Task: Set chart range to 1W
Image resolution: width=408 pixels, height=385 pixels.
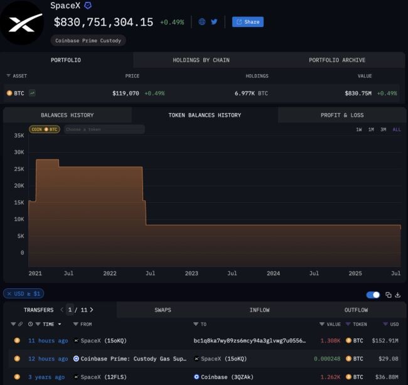Action: pos(359,129)
